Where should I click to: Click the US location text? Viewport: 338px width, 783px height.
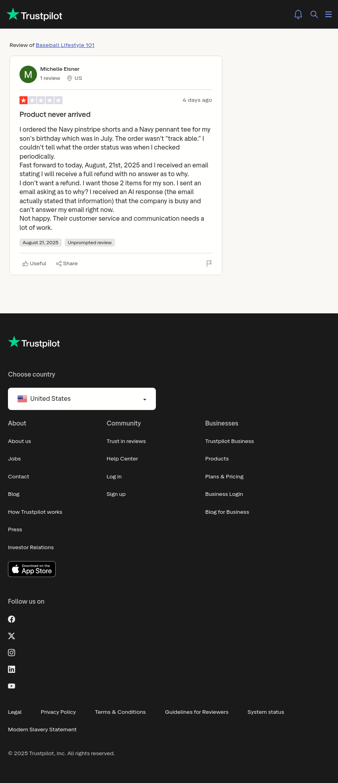78,78
